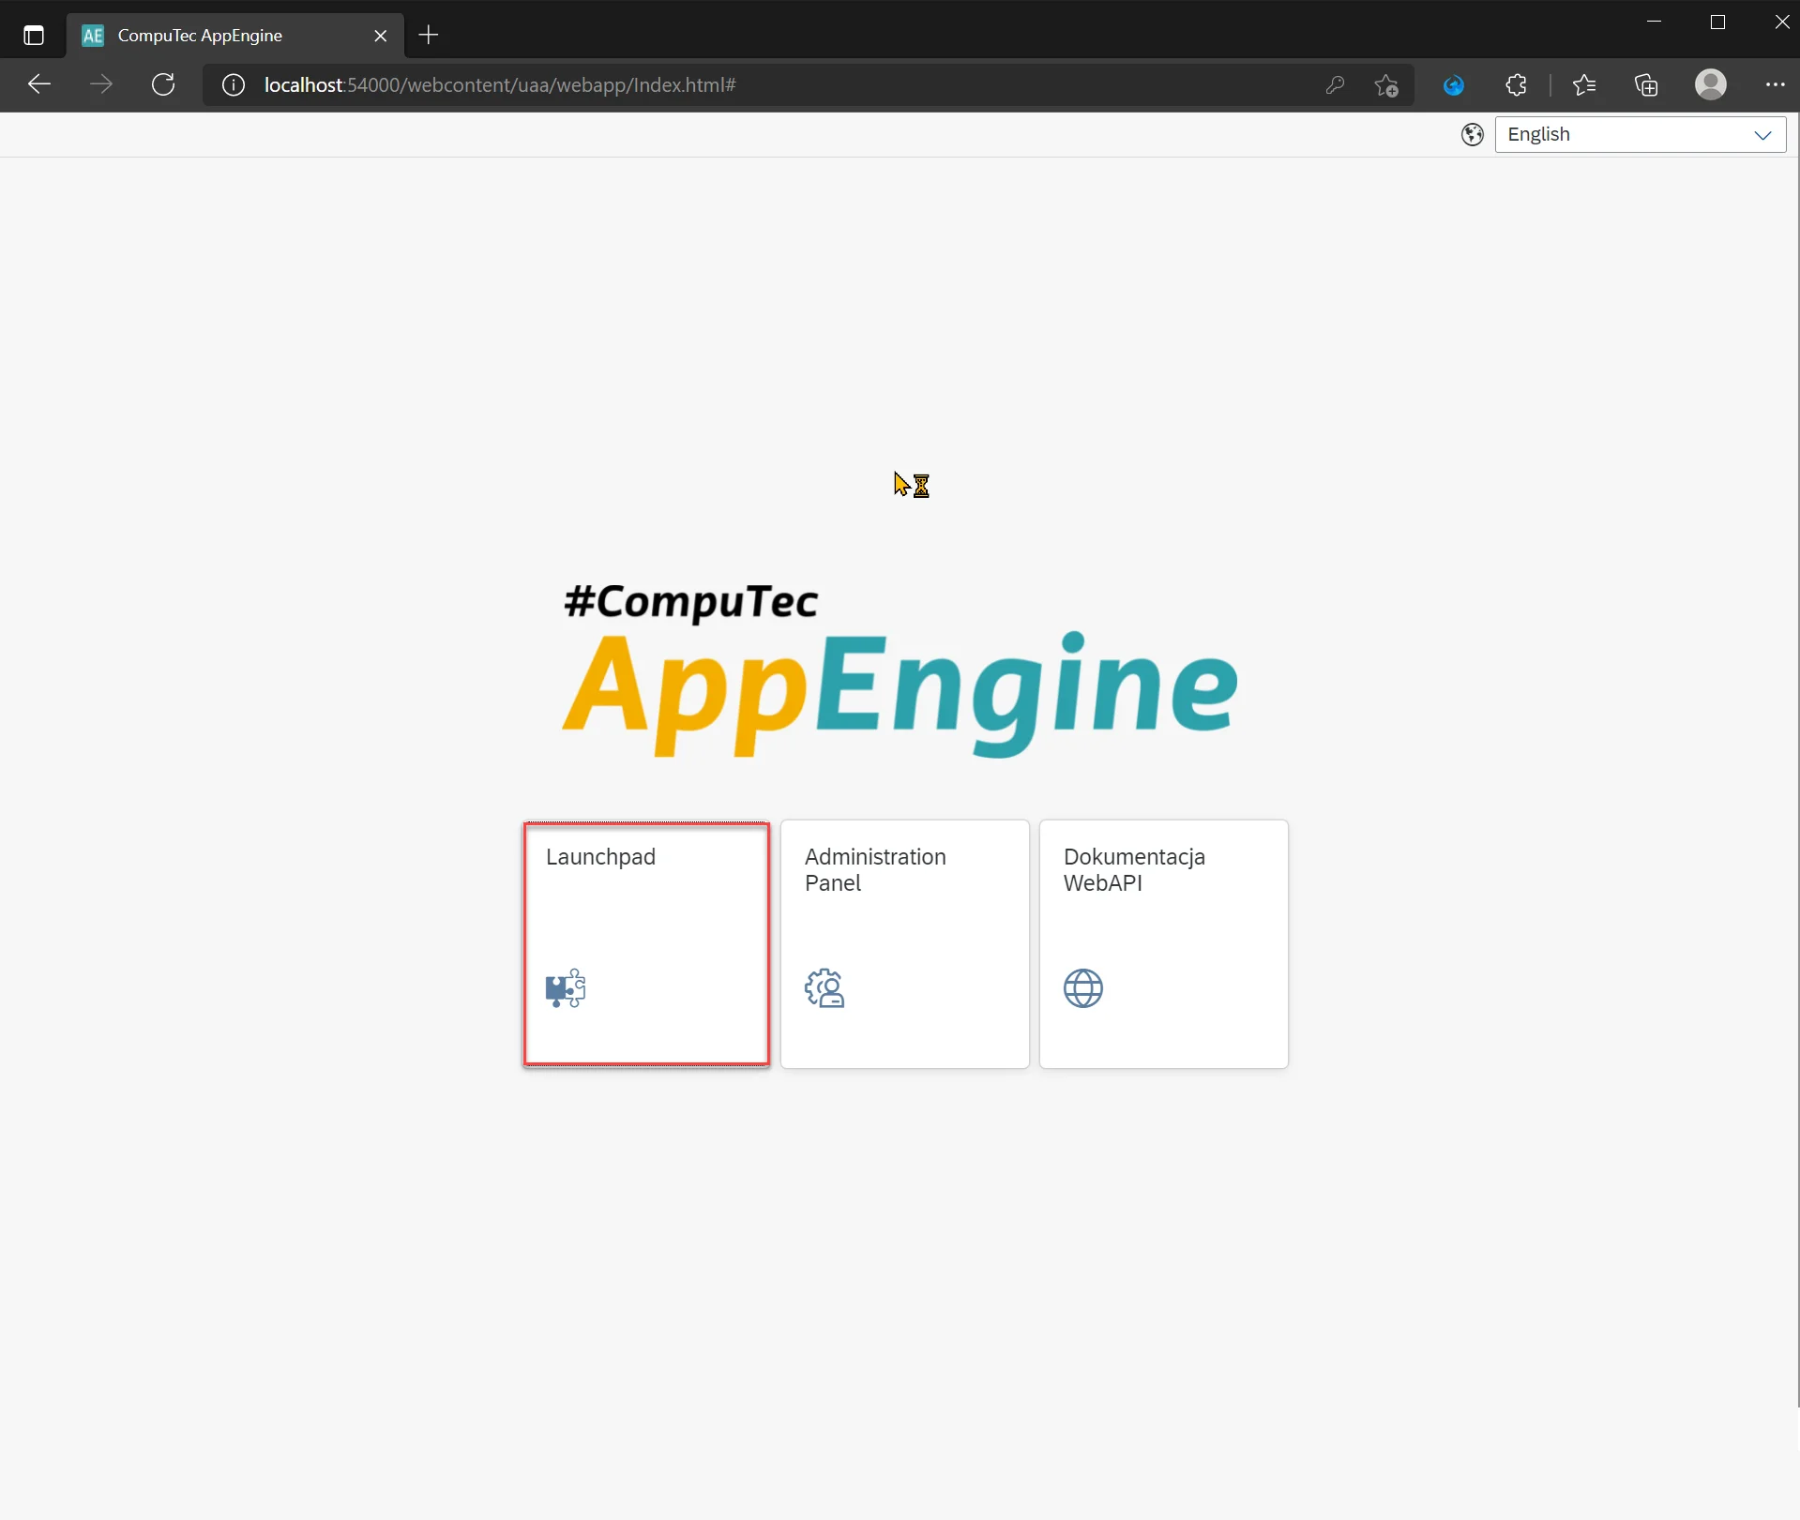
Task: Open the browser profile avatar
Action: [x=1710, y=84]
